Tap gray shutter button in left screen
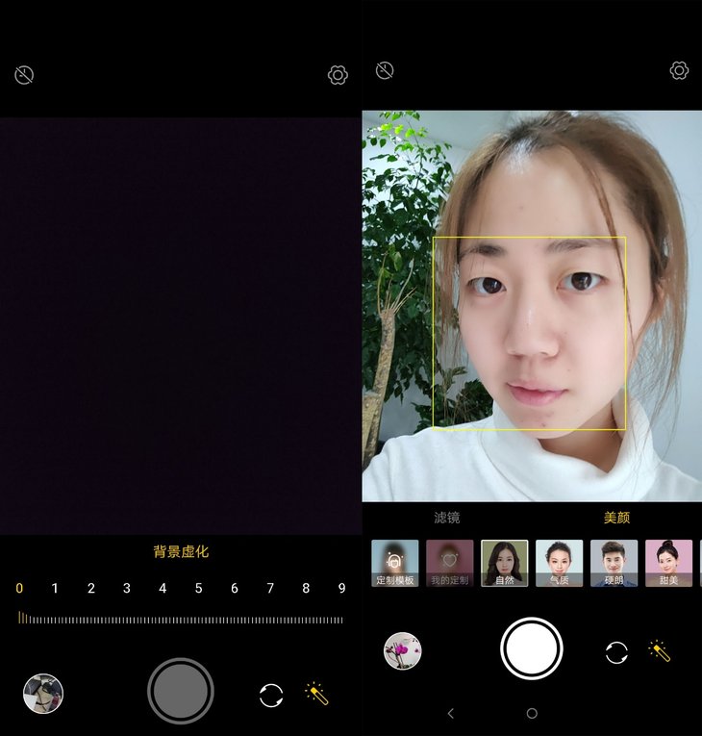702x736 pixels. [181, 691]
